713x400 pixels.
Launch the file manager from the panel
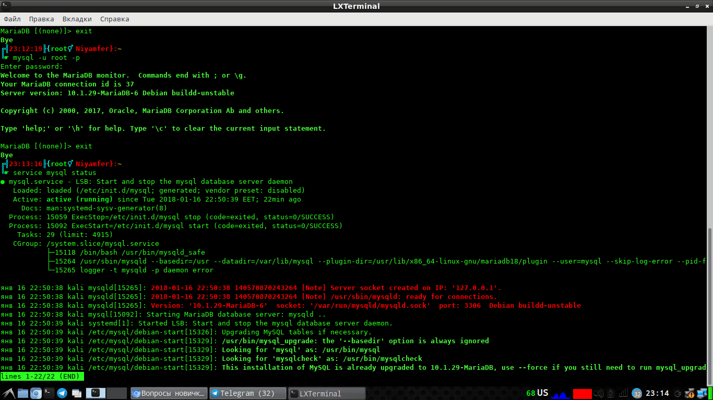(x=23, y=393)
